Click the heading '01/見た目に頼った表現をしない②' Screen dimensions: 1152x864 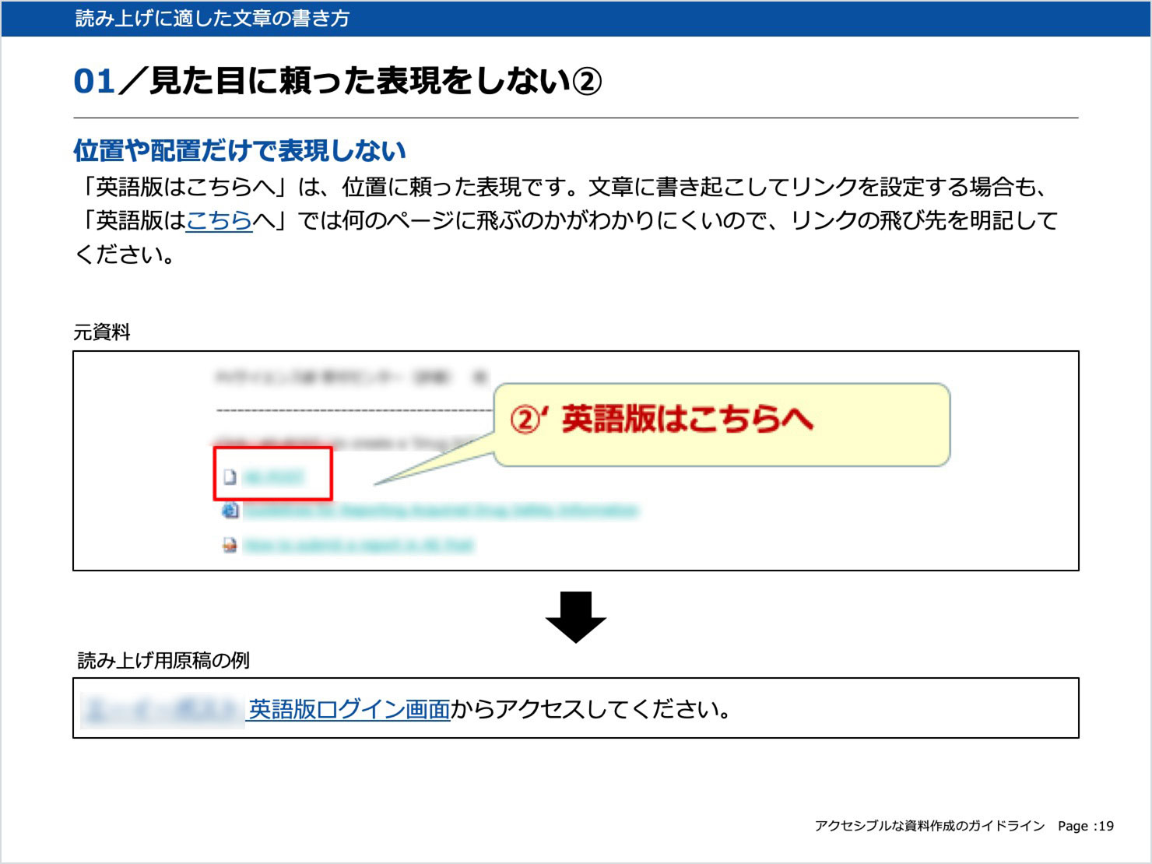[x=338, y=81]
